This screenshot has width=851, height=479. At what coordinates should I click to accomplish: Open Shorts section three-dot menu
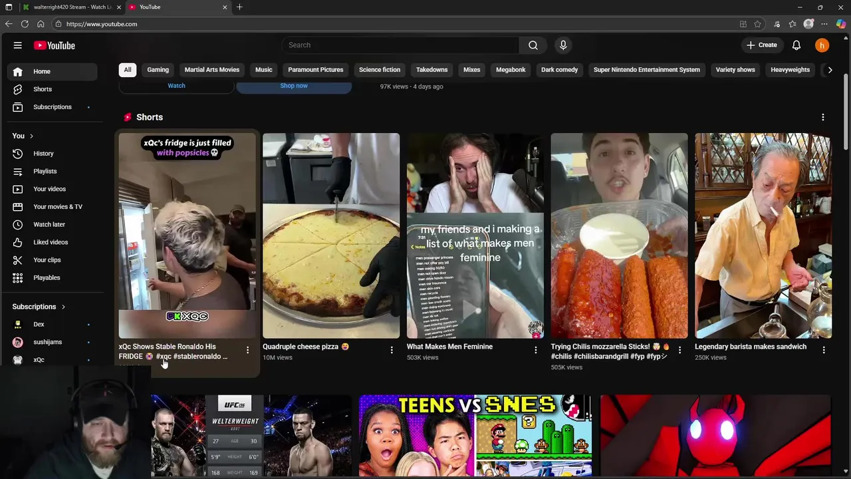[x=823, y=117]
